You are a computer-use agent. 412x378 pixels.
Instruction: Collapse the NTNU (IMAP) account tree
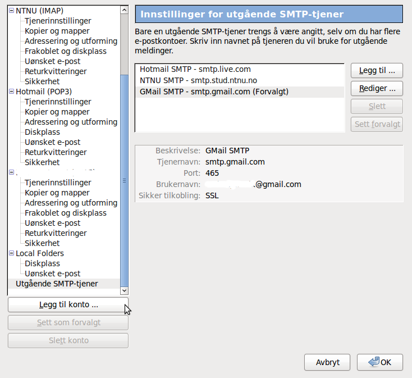click(12, 11)
